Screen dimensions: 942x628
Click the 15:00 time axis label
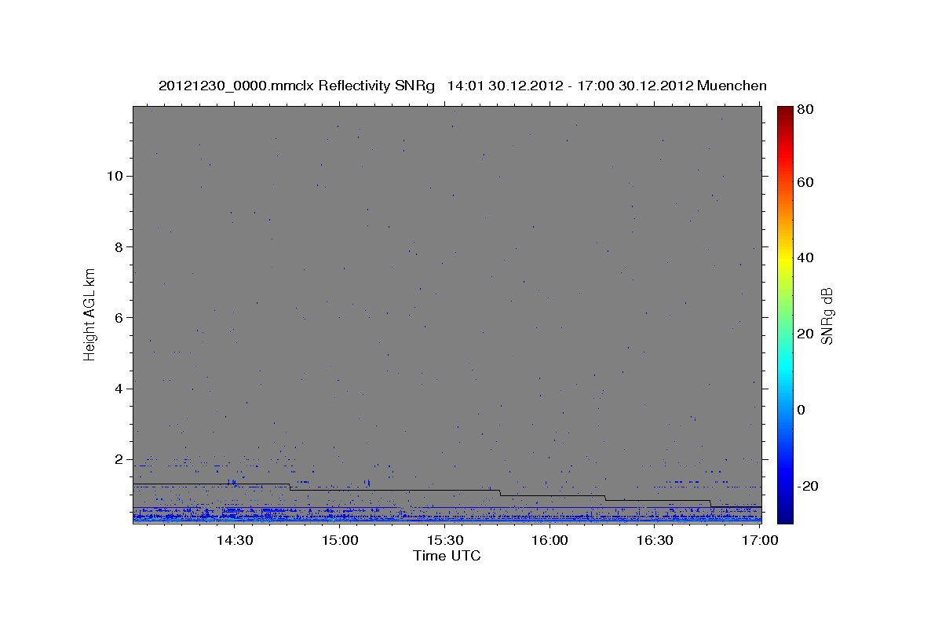coord(339,540)
